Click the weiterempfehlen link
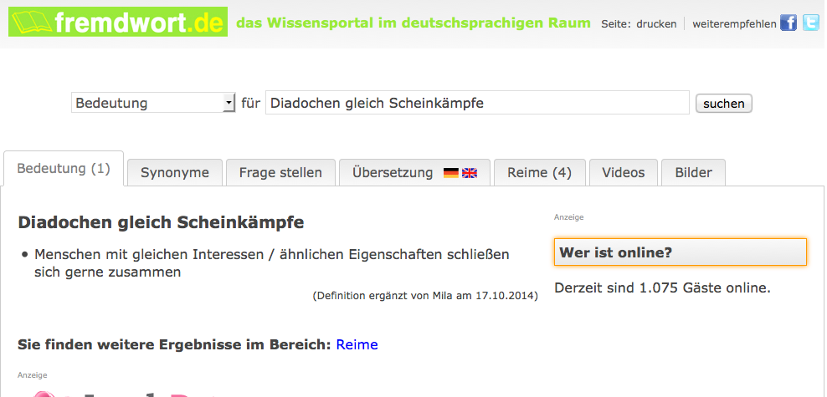 734,24
